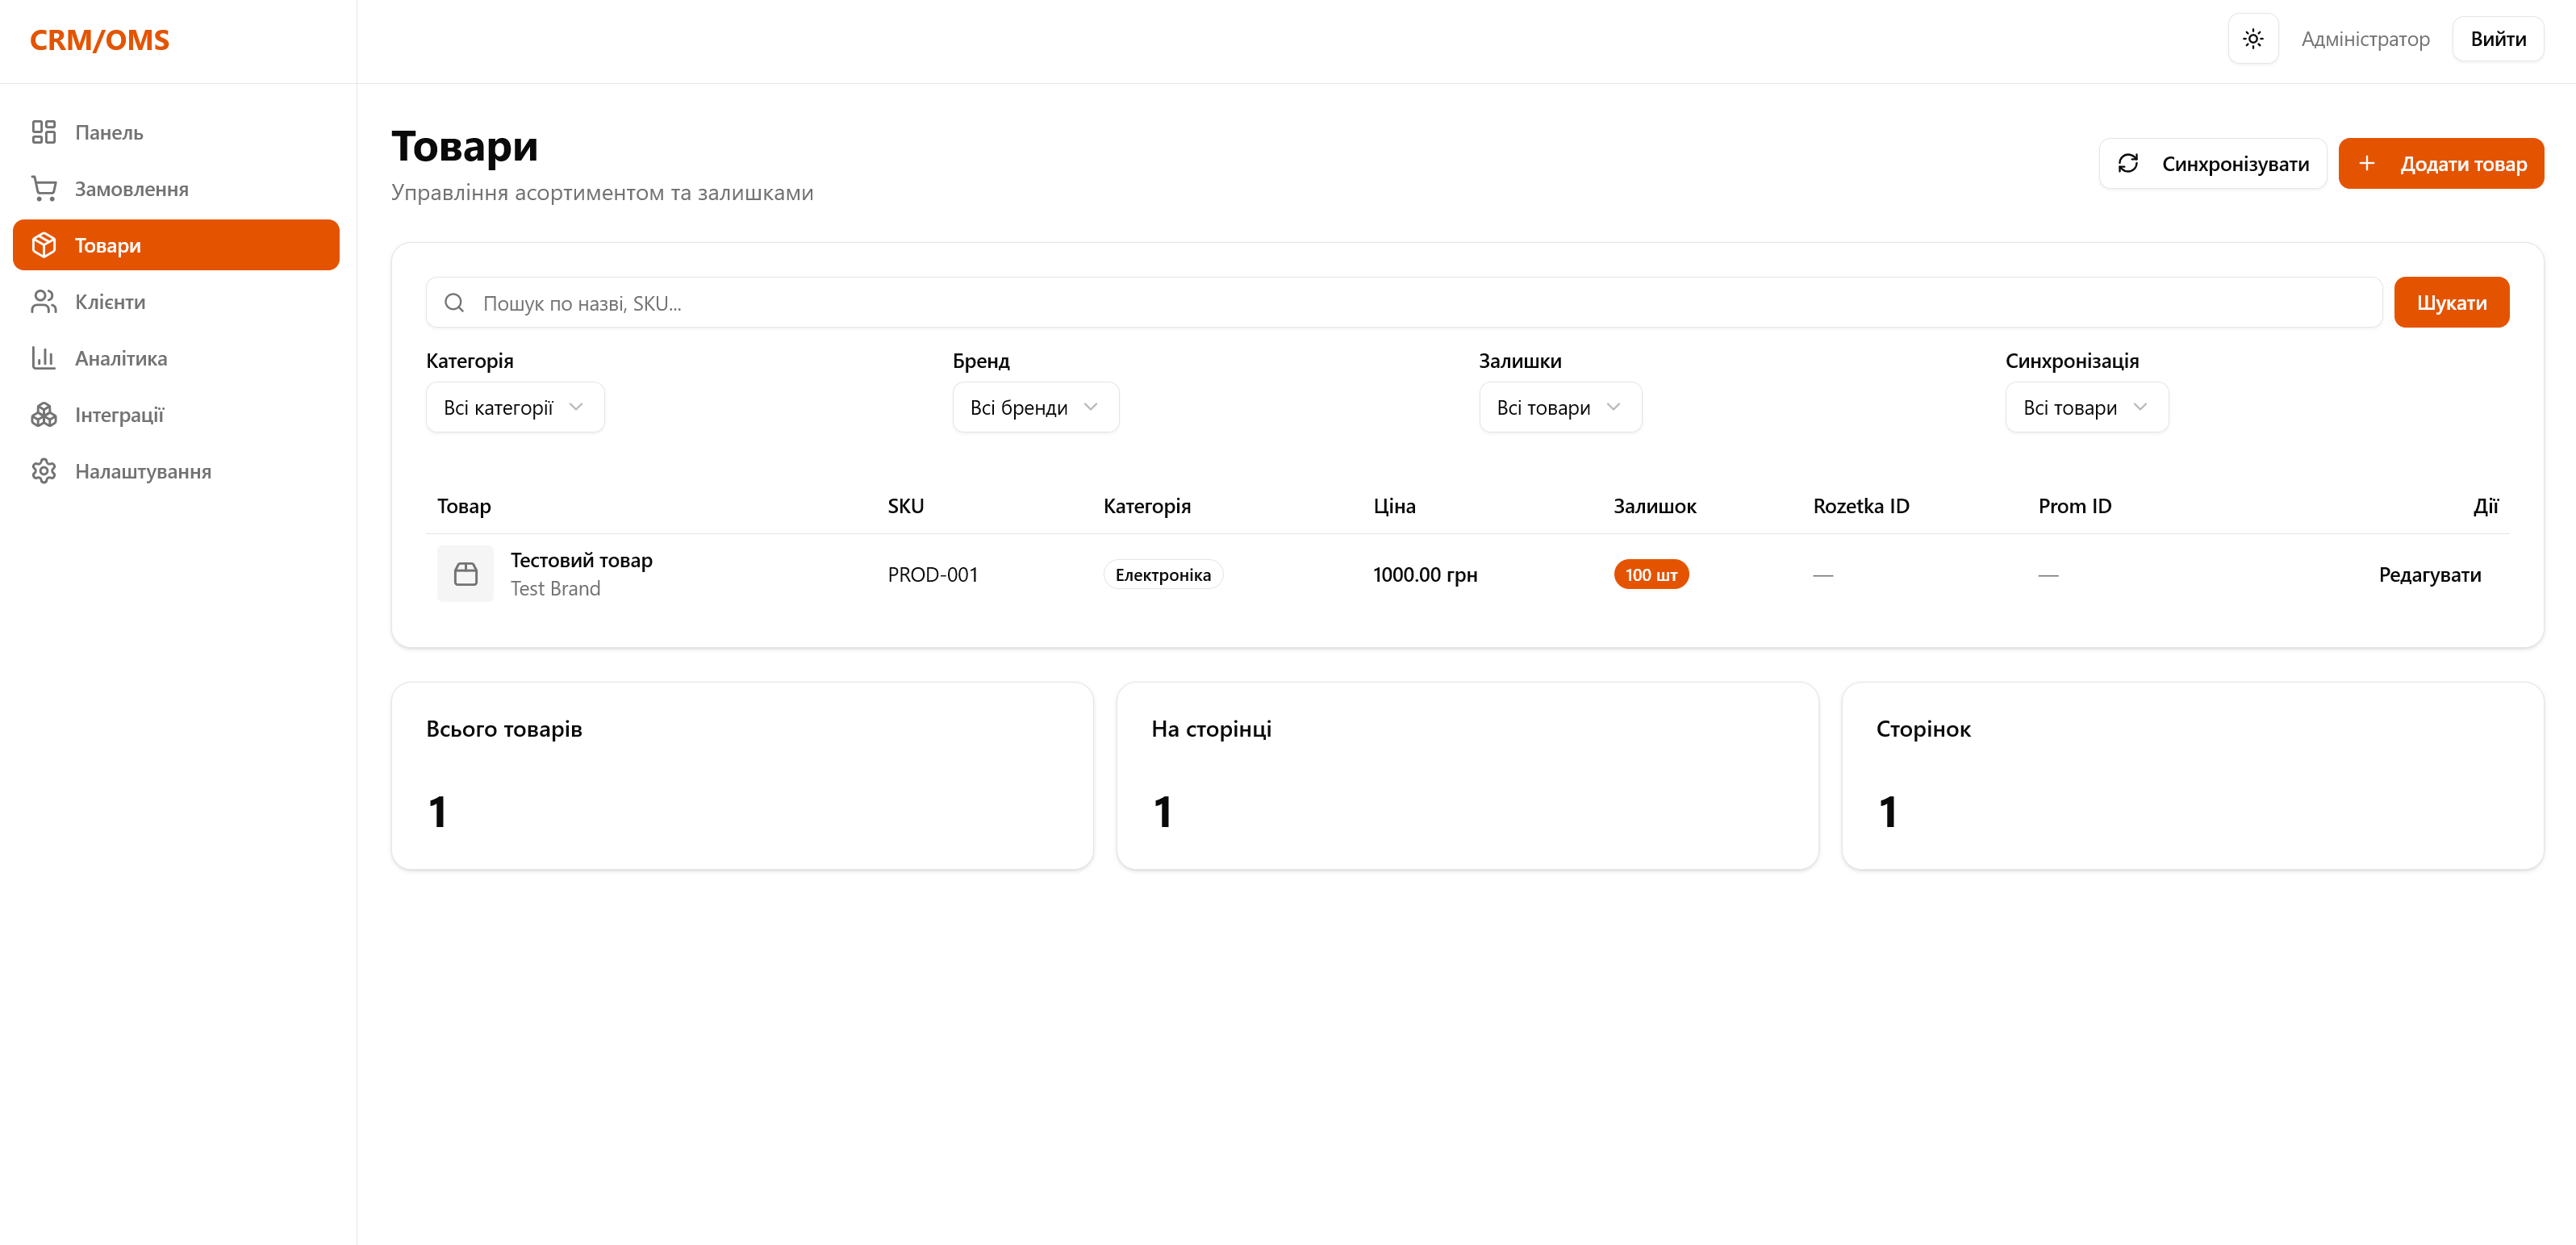Open Налаштування section in sidebar
Viewport: 2576px width, 1245px height.
(176, 471)
